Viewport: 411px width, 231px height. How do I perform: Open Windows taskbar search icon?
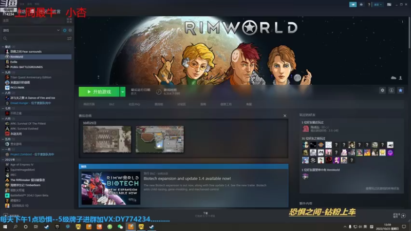pyautogui.click(x=15, y=226)
